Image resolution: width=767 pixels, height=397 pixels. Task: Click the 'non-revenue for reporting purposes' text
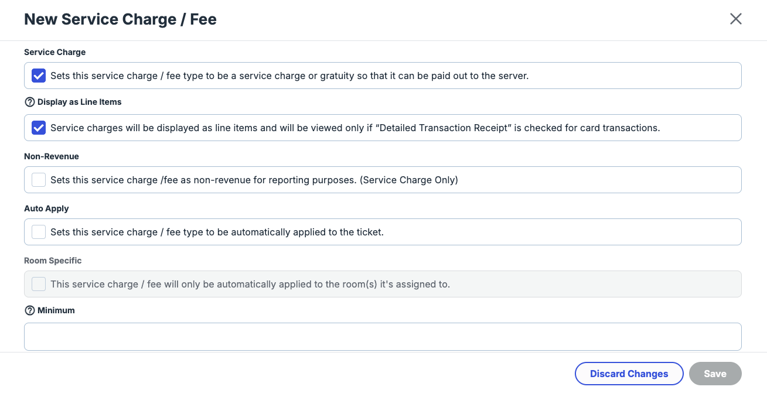[x=254, y=180]
